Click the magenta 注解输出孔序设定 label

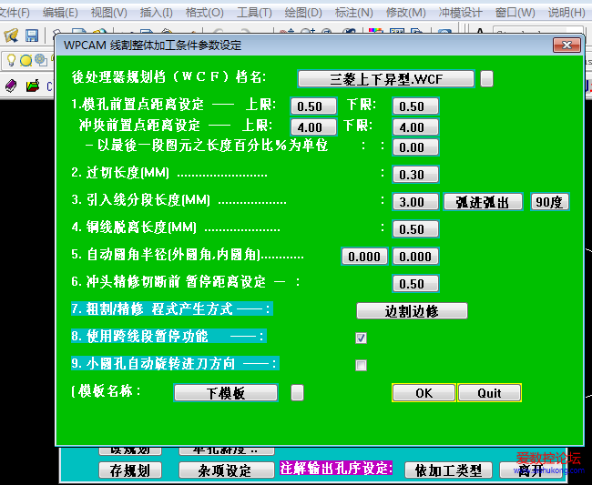[336, 469]
